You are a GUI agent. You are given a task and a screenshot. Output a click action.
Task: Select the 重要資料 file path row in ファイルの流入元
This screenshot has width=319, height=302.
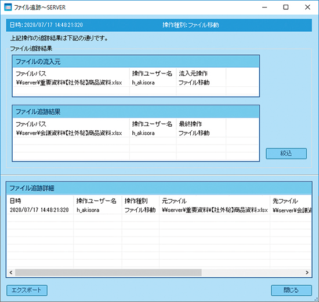point(136,83)
